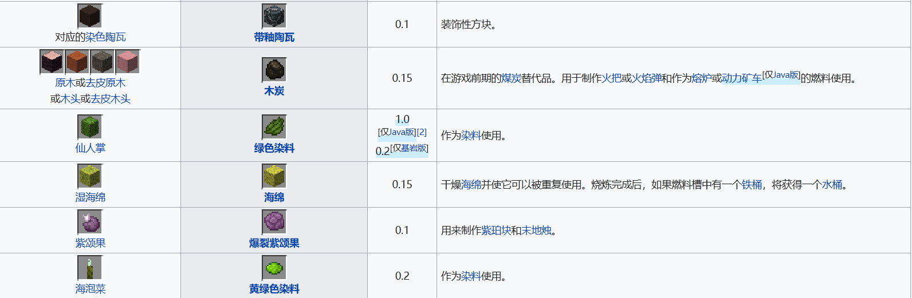This screenshot has height=298, width=912.
Task: Open the 仙人掌 ingredient link
Action: tap(90, 148)
